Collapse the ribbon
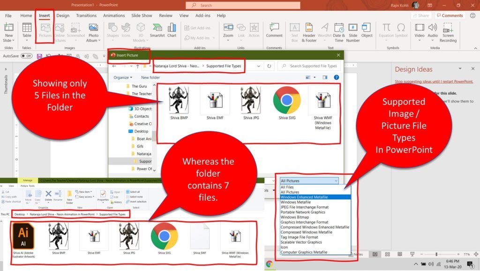This screenshot has height=271, width=480. (475, 48)
